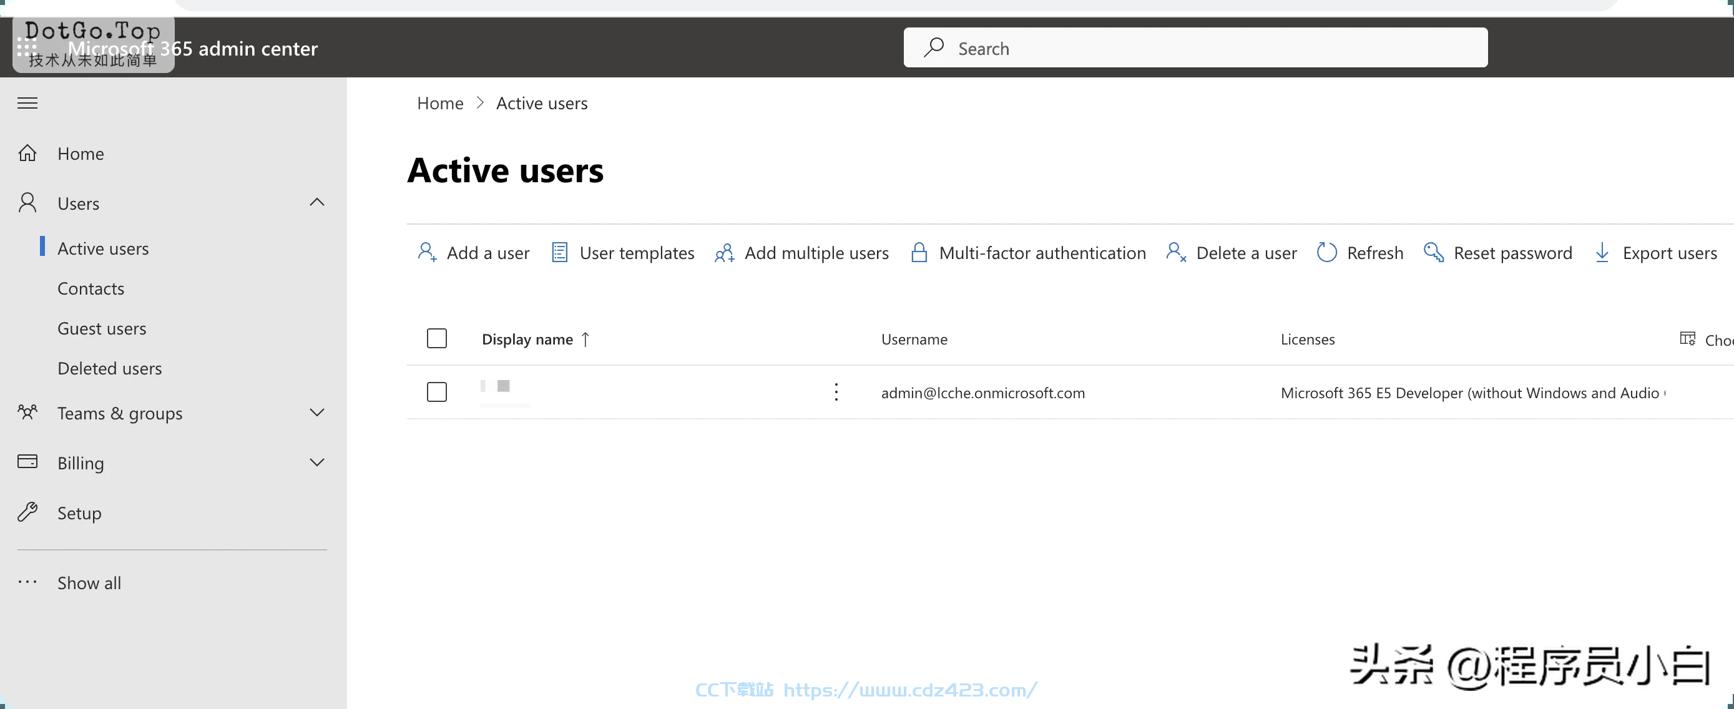Image resolution: width=1734 pixels, height=709 pixels.
Task: Click the Add a user icon
Action: pos(427,253)
